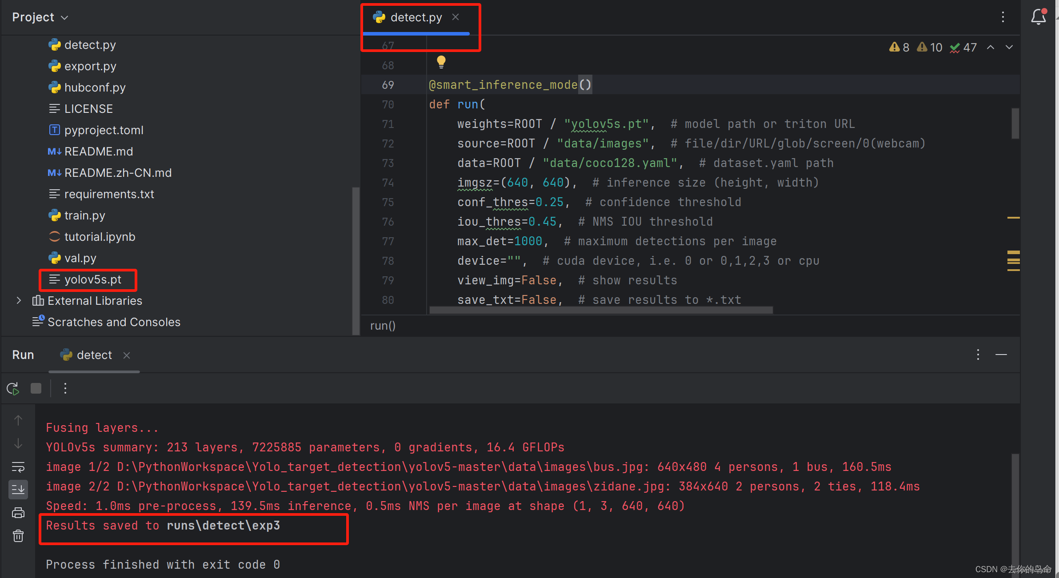Stop the running process
Screen dimensions: 1059x578
coord(36,389)
